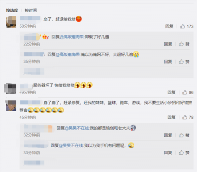This screenshot has width=197, height=172.
Task: Reply to the 45分钟前 comment
Action: [x=171, y=117]
